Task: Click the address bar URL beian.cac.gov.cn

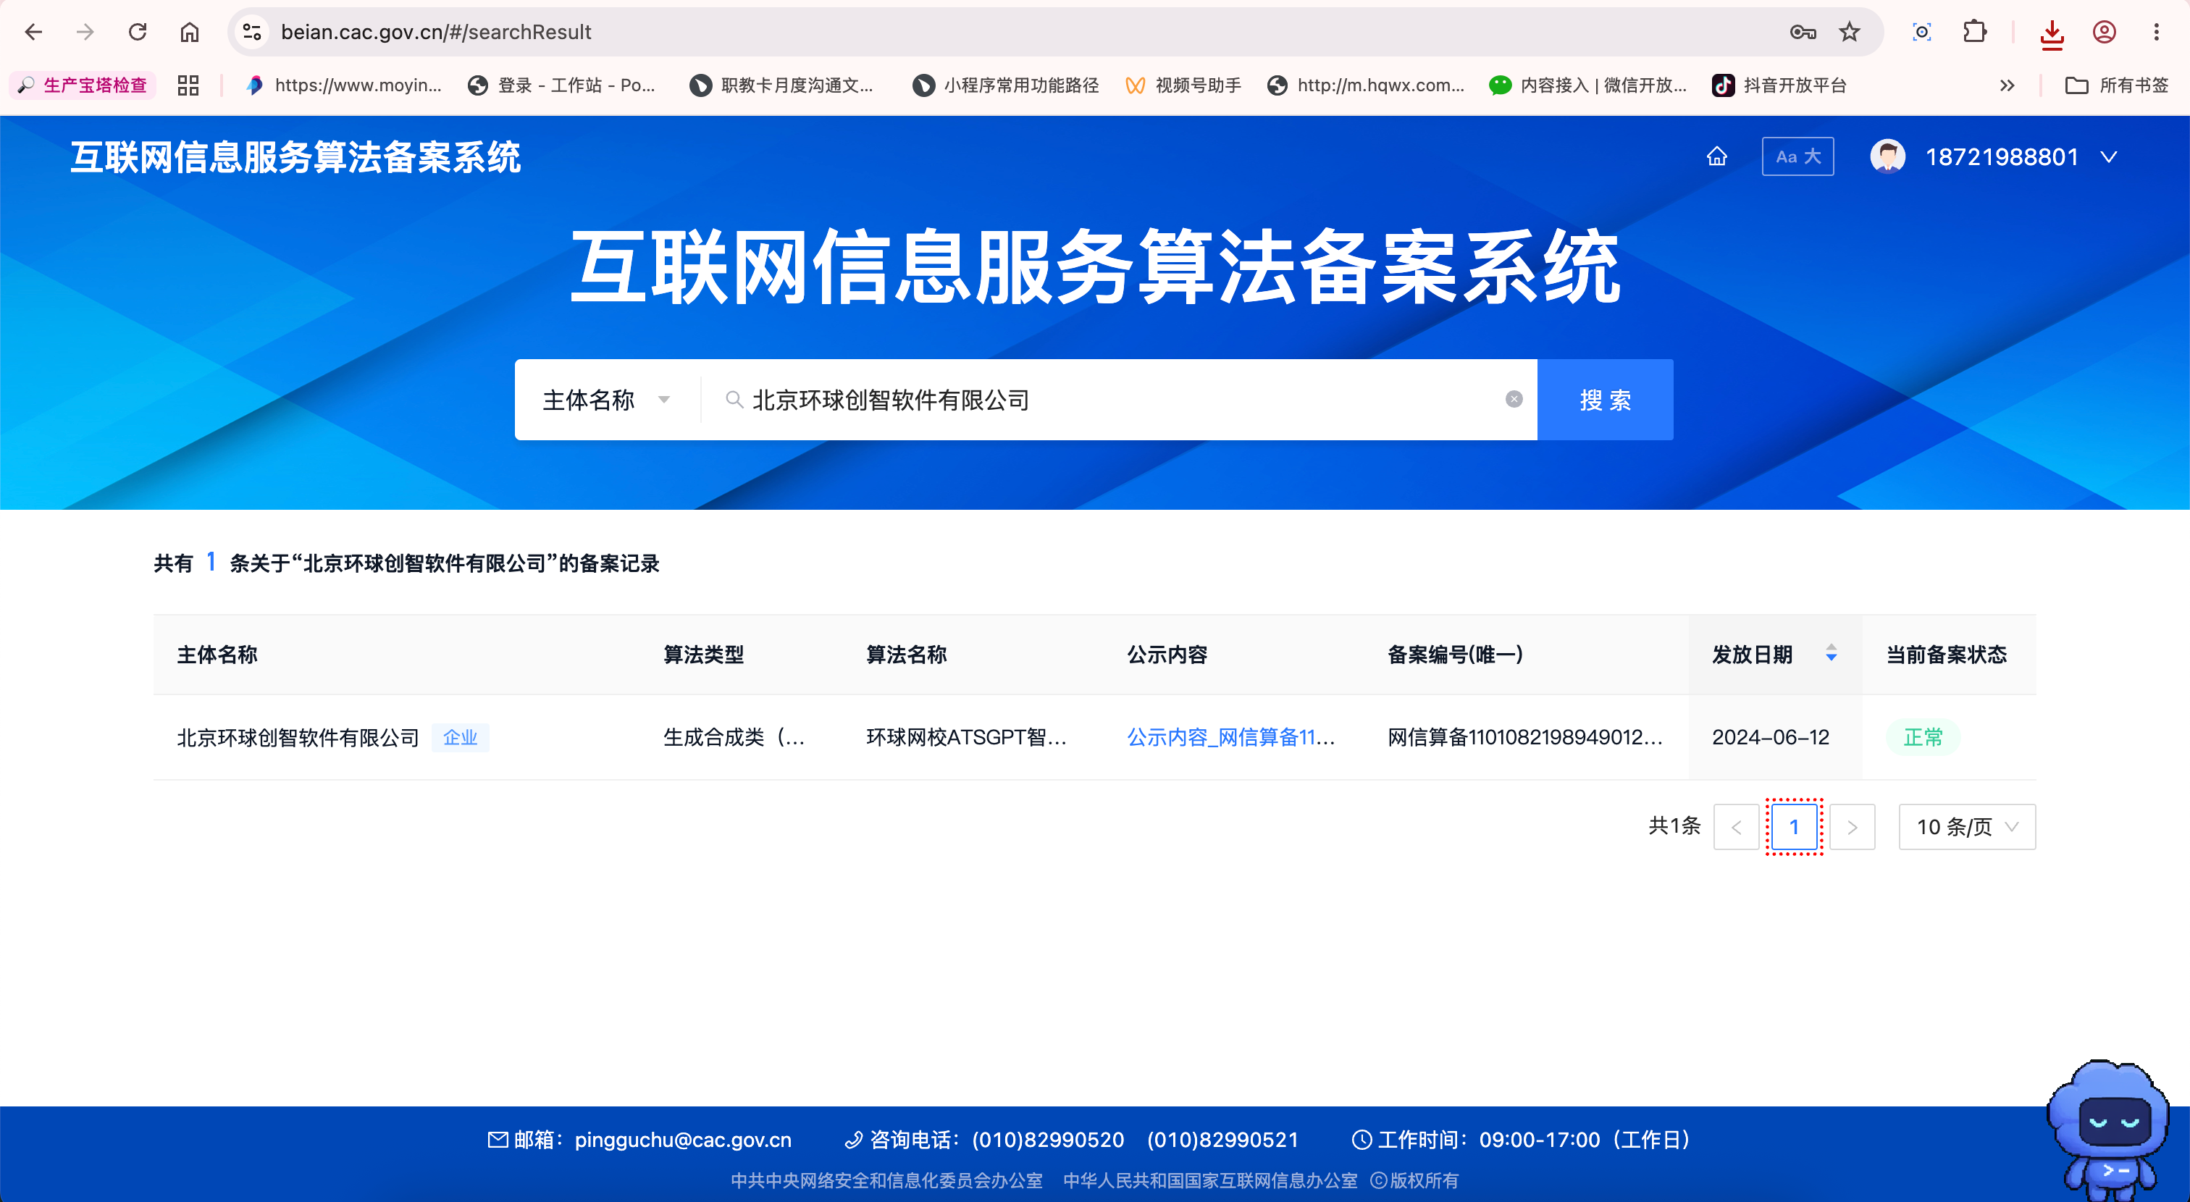Action: [x=436, y=33]
